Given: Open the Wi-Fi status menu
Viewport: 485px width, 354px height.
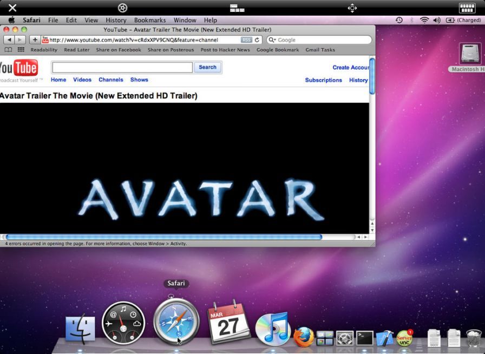Looking at the screenshot, I should click(424, 20).
